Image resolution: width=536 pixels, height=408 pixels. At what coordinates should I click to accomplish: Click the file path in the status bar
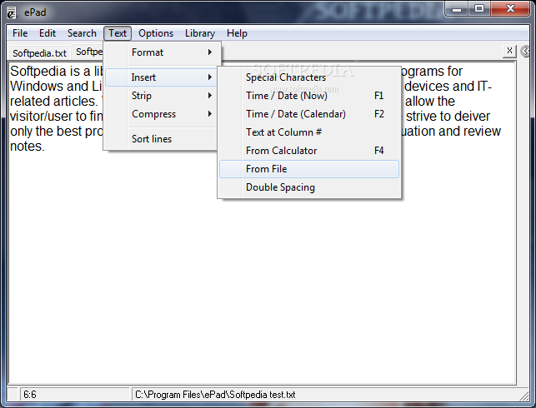click(x=215, y=395)
